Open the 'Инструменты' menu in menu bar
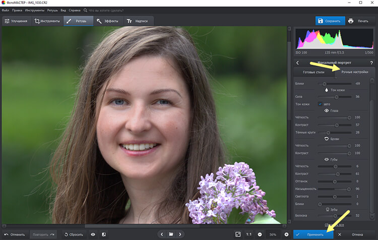 coord(34,10)
